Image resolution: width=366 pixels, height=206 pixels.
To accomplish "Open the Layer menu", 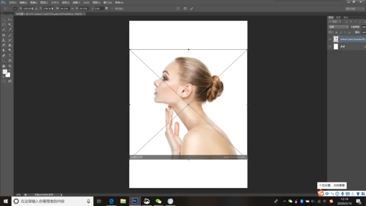I will pyautogui.click(x=44, y=3).
